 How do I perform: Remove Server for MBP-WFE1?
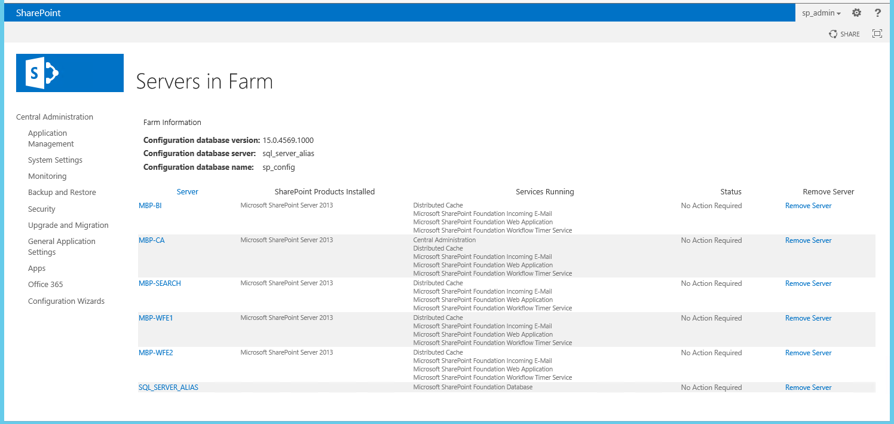coord(809,318)
